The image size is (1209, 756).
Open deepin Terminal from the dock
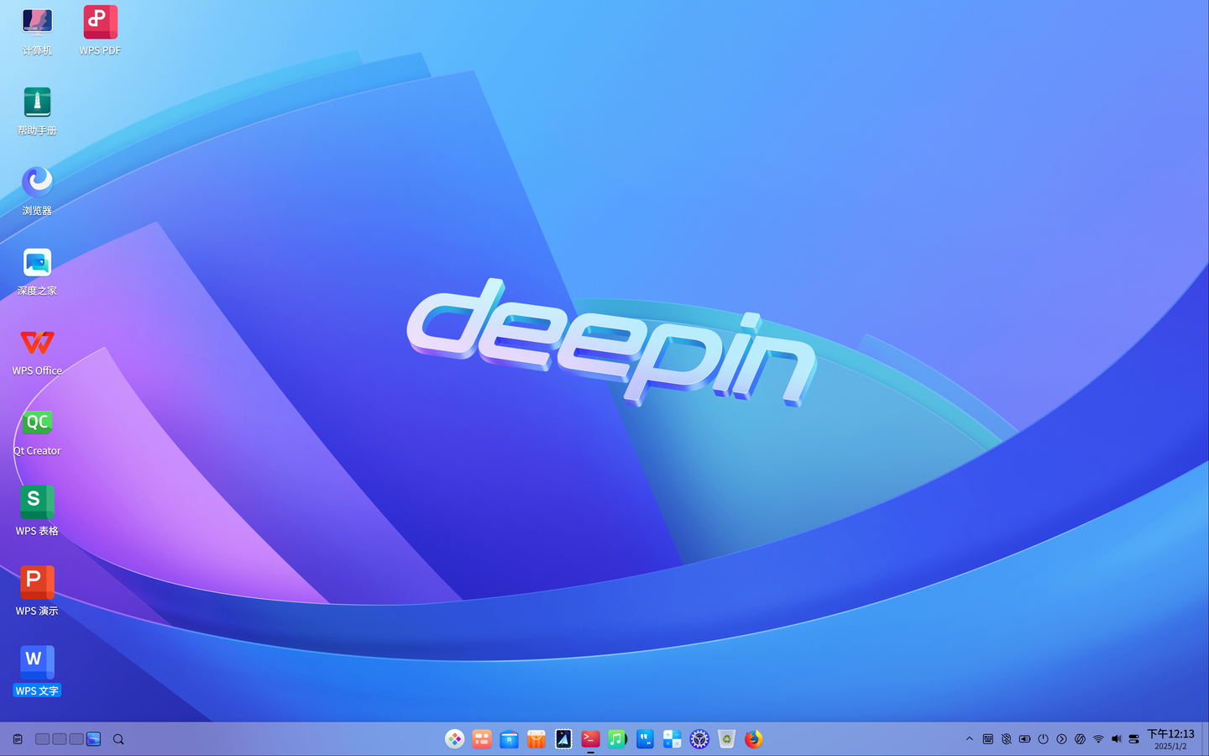(590, 739)
